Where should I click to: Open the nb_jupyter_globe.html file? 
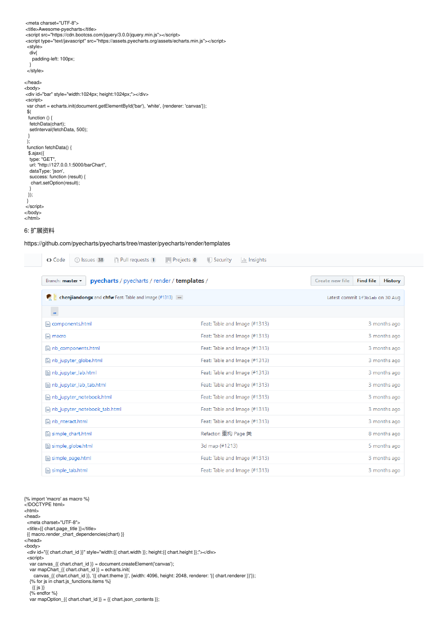(x=77, y=361)
